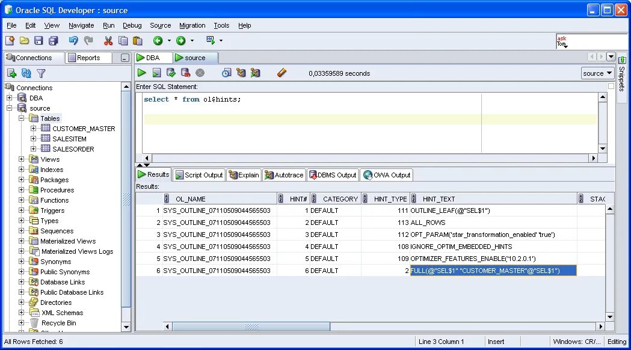Screen dimensions: 631x350
Task: Click the Save icon in the toolbar
Action: [x=38, y=40]
